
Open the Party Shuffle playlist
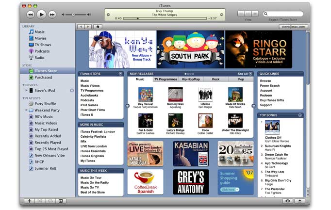tap(45, 104)
